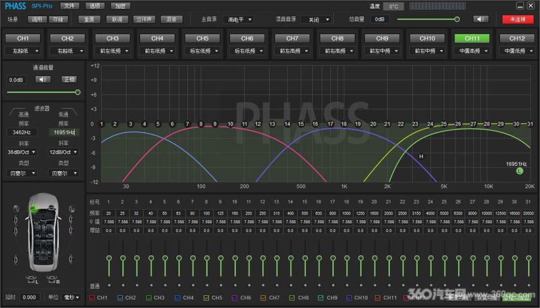Click the delay value field 0.000
Screen dimensions: 540x308
pos(29,297)
